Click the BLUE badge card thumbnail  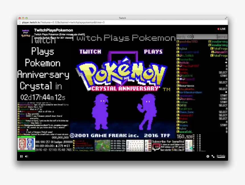pyautogui.click(x=30, y=144)
